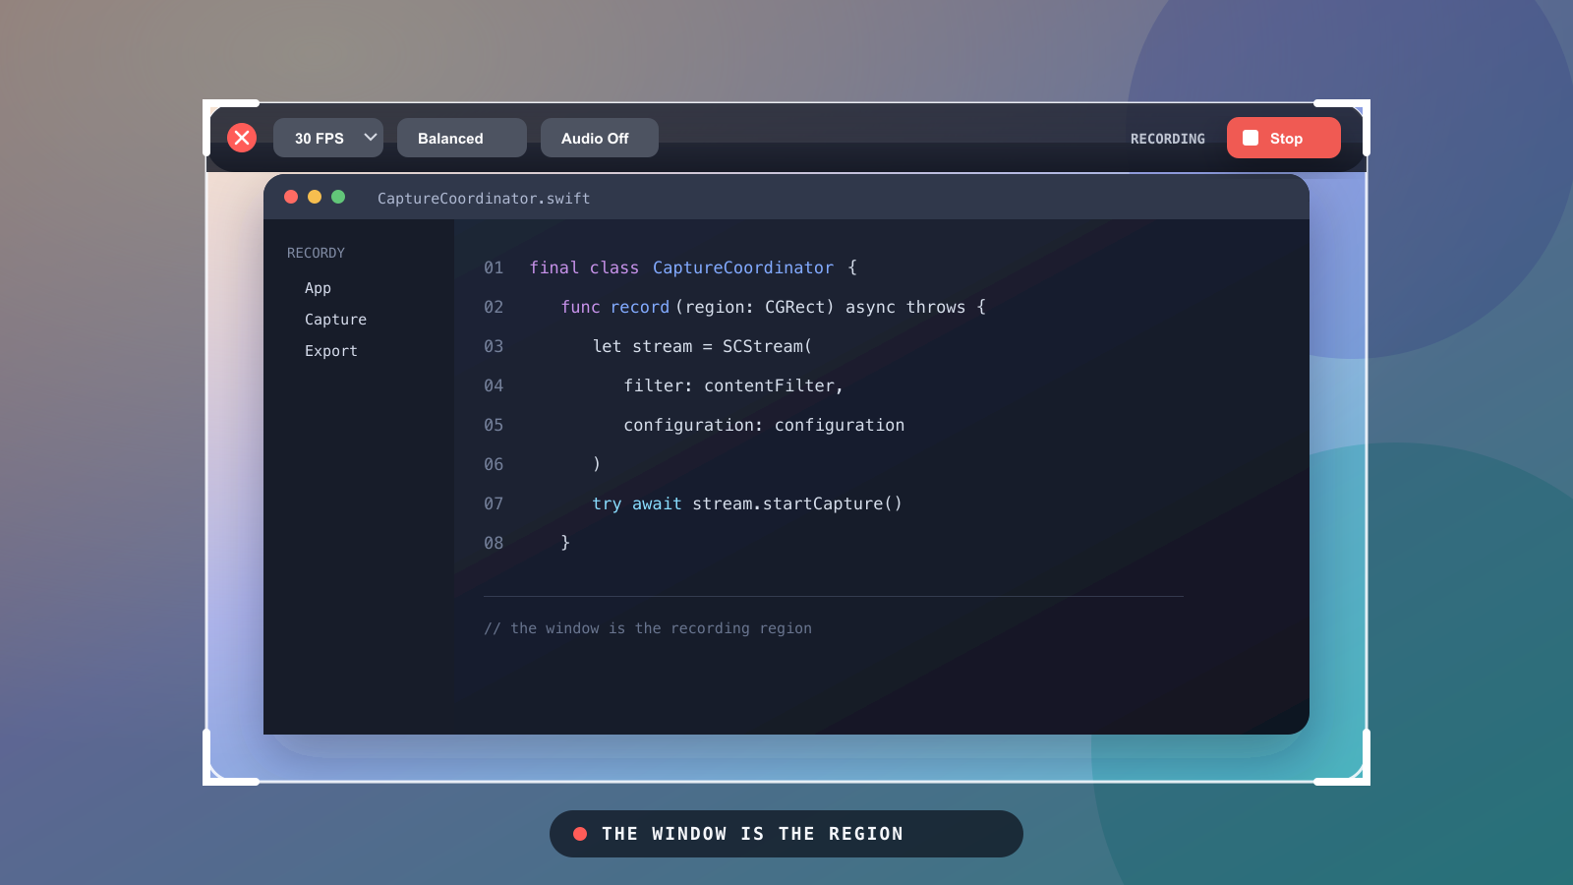Click the "CaptureCoordinator" class name in code

[x=743, y=267]
